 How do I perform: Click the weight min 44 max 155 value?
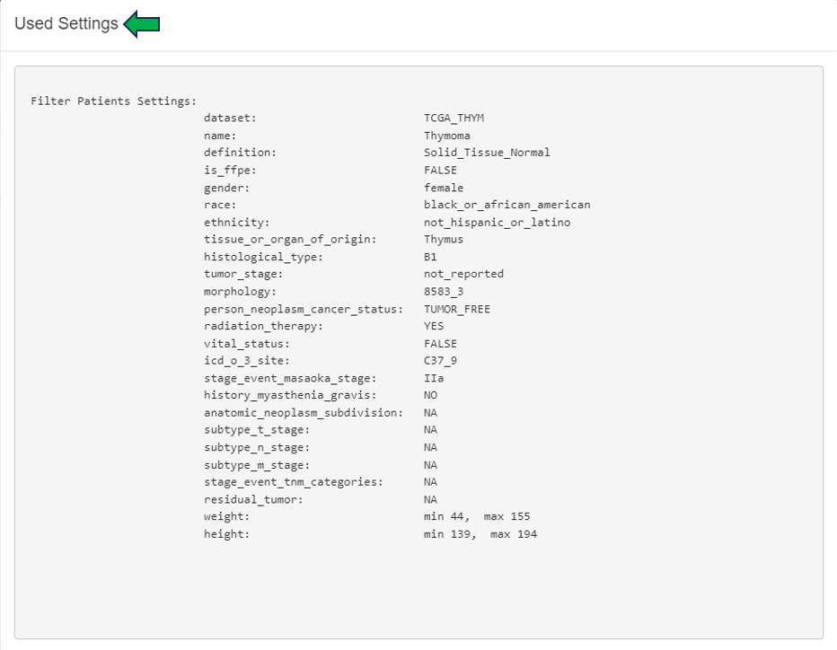pos(477,517)
